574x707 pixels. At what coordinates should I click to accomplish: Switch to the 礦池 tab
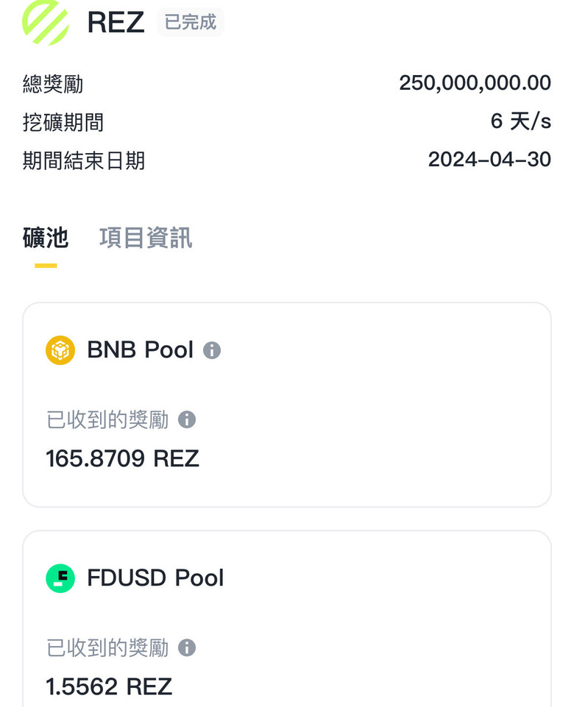tap(46, 238)
